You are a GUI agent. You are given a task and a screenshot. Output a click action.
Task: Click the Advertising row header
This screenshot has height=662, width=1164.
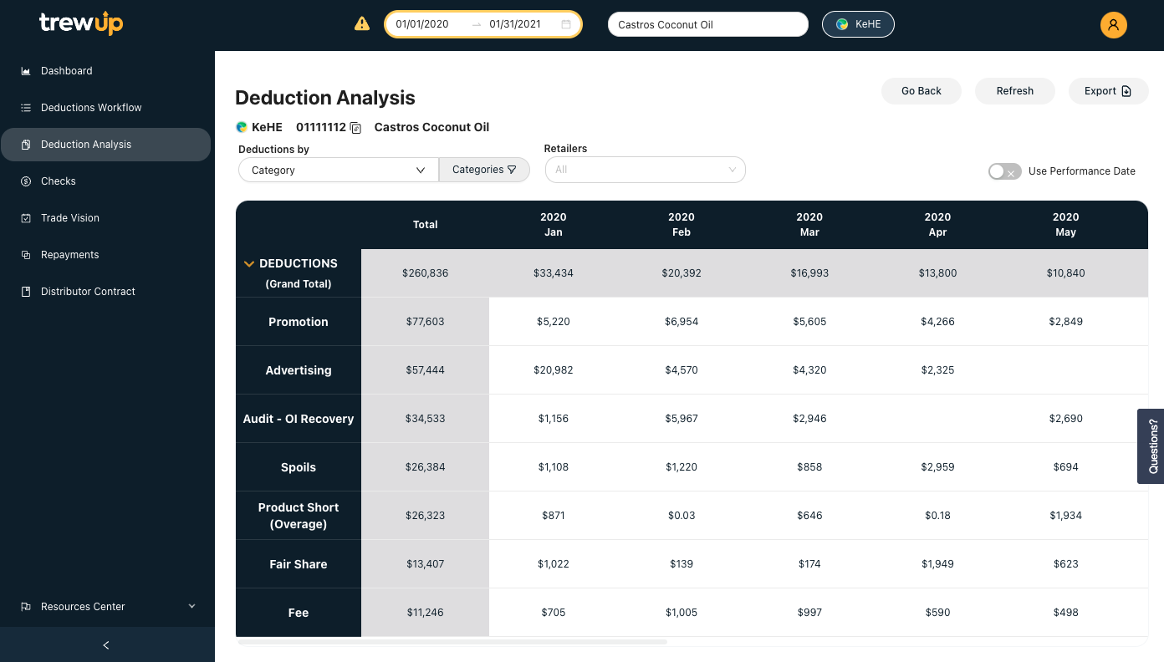point(299,370)
